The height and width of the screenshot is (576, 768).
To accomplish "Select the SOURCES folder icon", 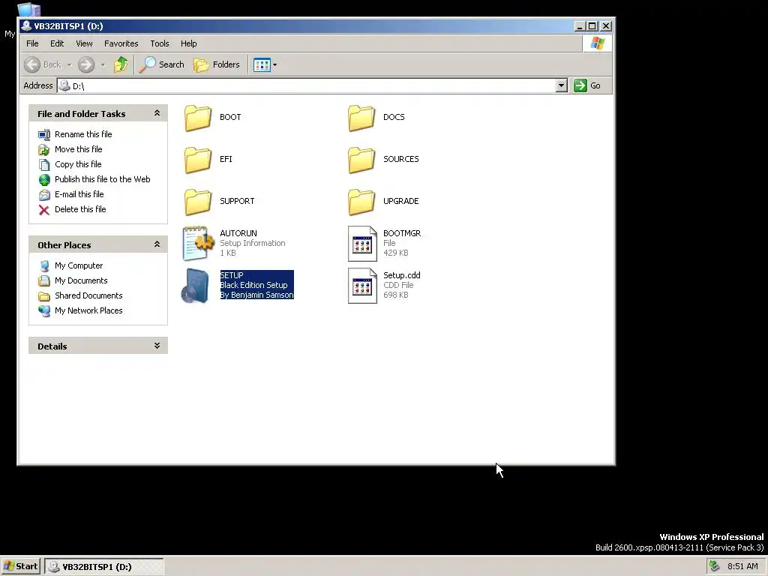I will (x=361, y=160).
